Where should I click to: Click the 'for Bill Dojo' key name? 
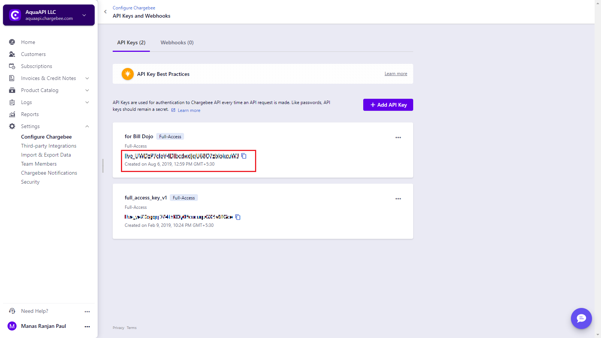pyautogui.click(x=139, y=136)
